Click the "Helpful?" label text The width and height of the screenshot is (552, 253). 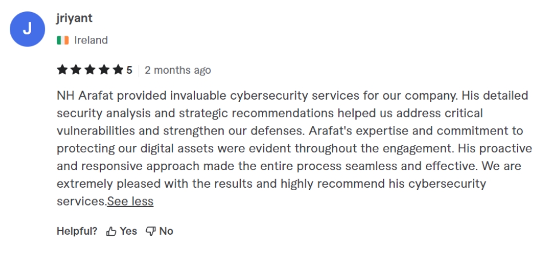click(x=77, y=231)
